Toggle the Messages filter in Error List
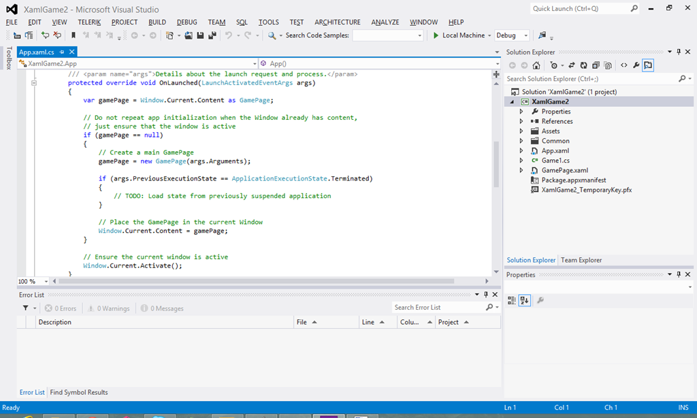Screen dimensions: 697x418 pyautogui.click(x=162, y=308)
